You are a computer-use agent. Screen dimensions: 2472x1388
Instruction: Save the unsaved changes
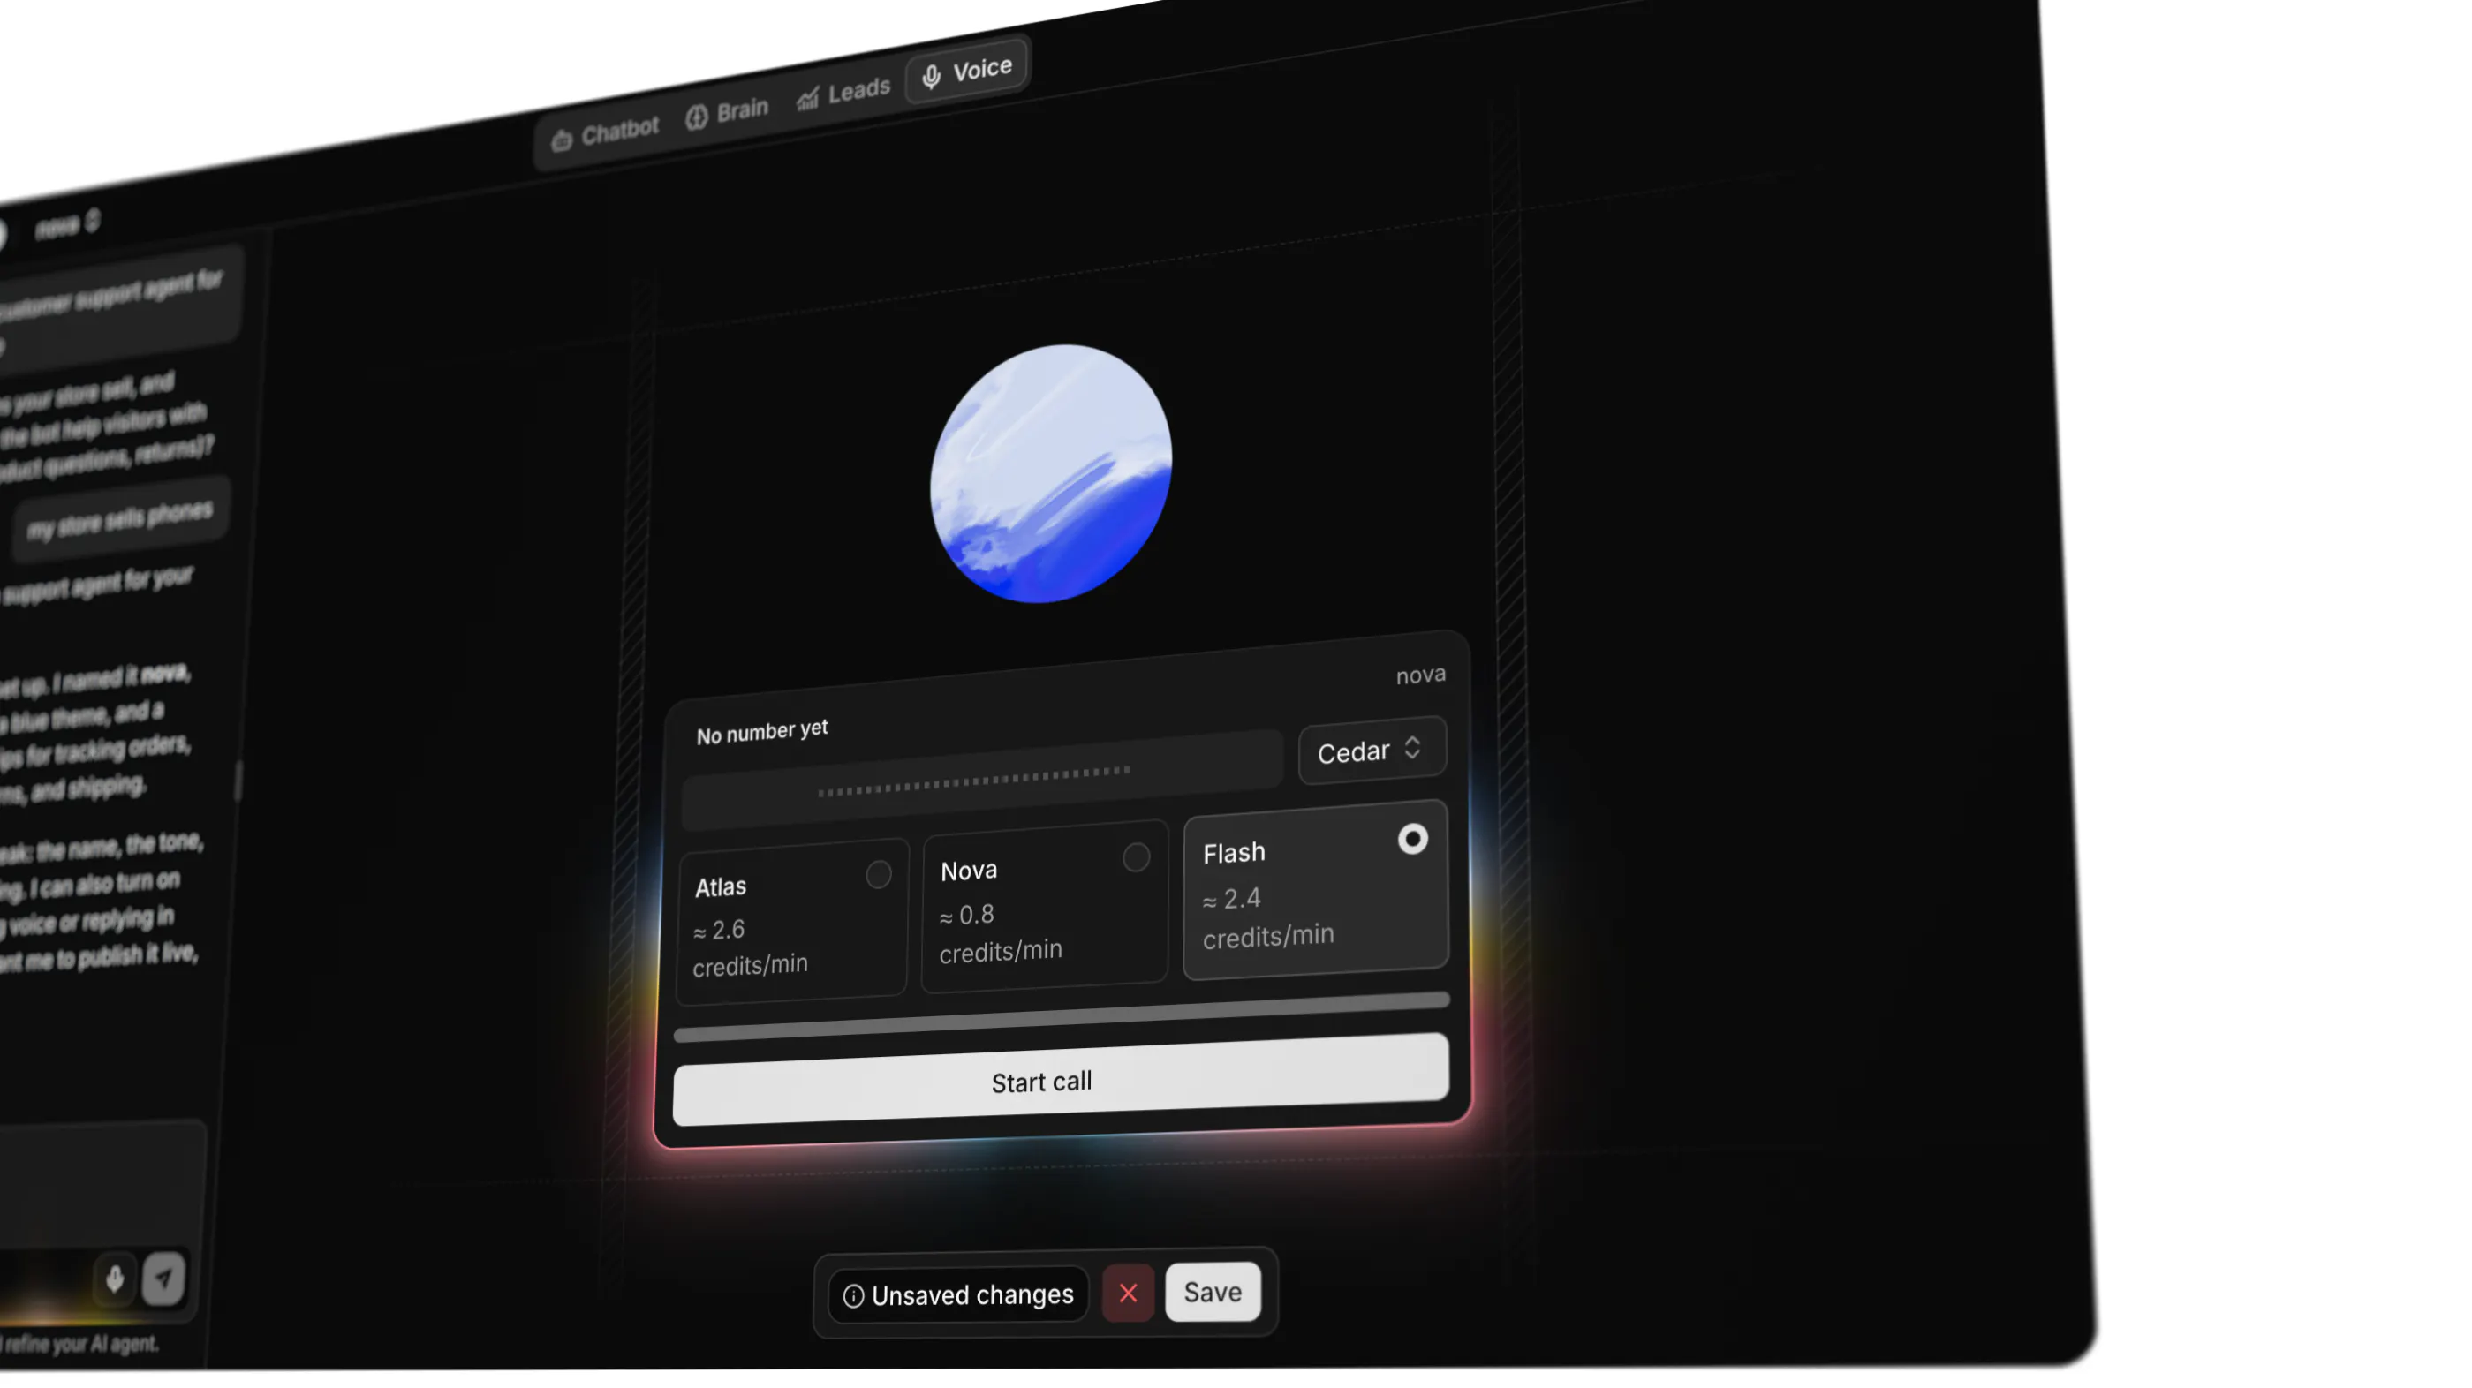pyautogui.click(x=1213, y=1292)
